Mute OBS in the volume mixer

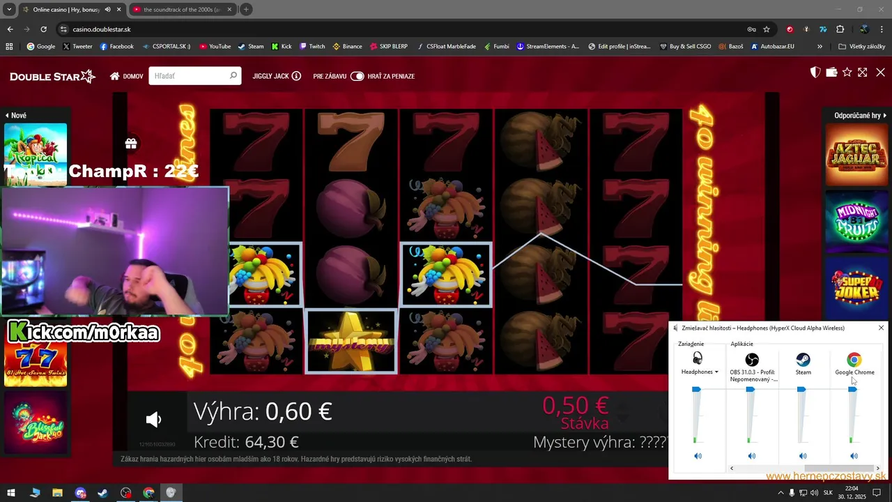[751, 456]
